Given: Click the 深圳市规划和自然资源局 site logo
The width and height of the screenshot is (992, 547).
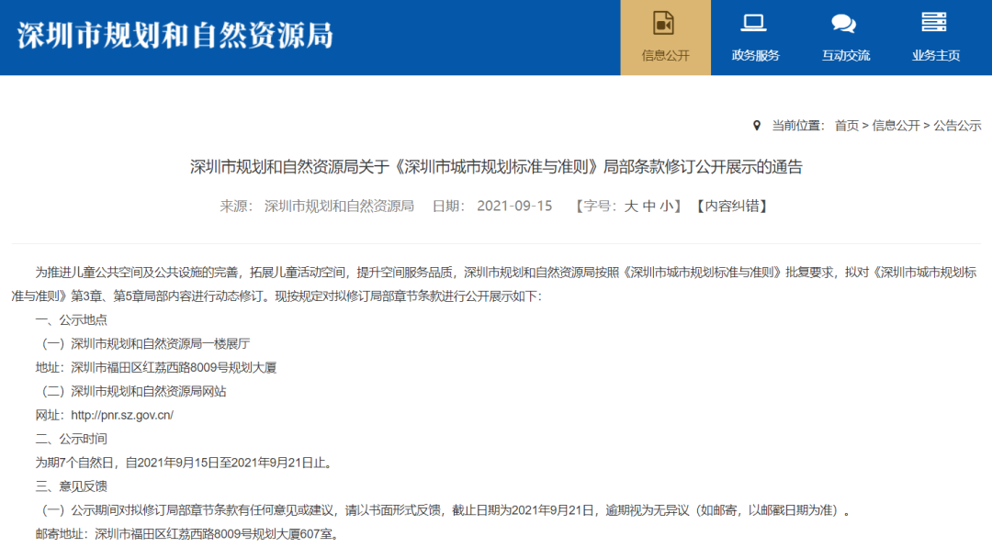Looking at the screenshot, I should [175, 36].
